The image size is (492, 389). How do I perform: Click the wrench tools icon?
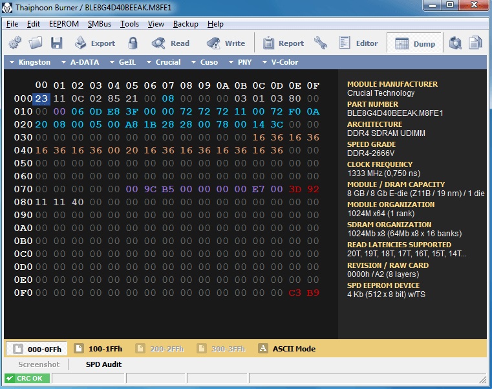pyautogui.click(x=321, y=43)
